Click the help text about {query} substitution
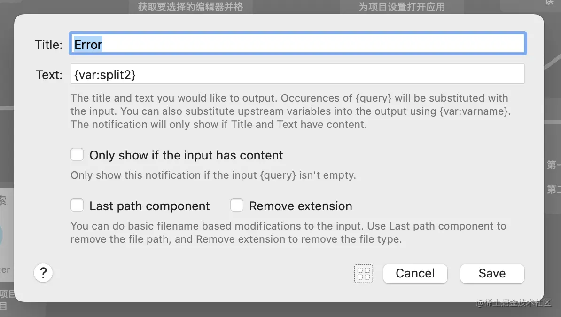 (x=289, y=111)
